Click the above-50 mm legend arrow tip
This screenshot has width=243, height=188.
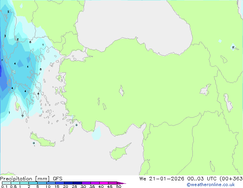point(121,183)
